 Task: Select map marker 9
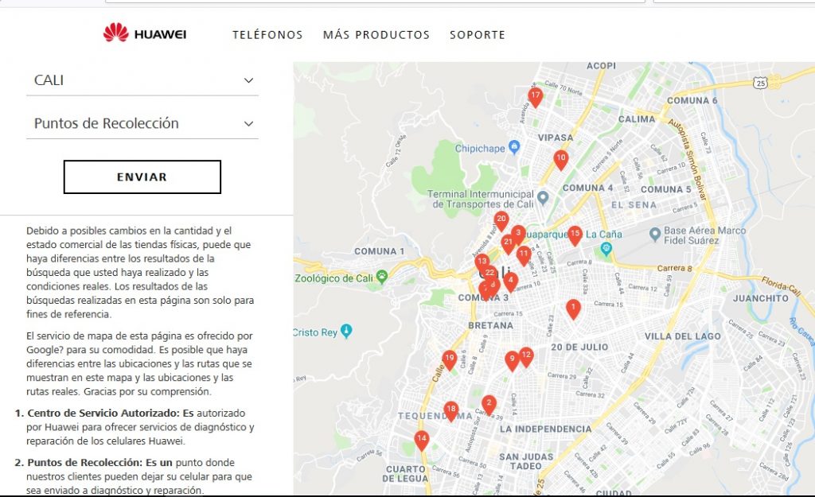click(x=512, y=360)
